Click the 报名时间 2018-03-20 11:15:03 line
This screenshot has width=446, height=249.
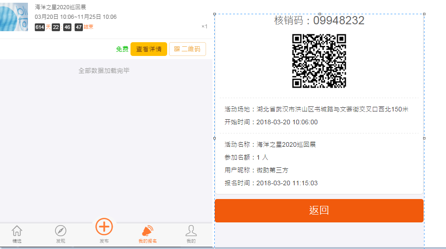pyautogui.click(x=271, y=183)
